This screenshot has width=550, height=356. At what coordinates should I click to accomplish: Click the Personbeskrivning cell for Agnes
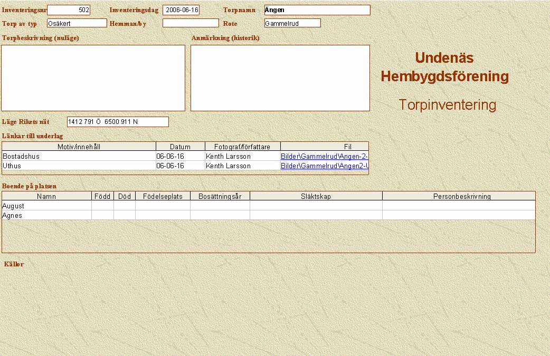point(458,215)
